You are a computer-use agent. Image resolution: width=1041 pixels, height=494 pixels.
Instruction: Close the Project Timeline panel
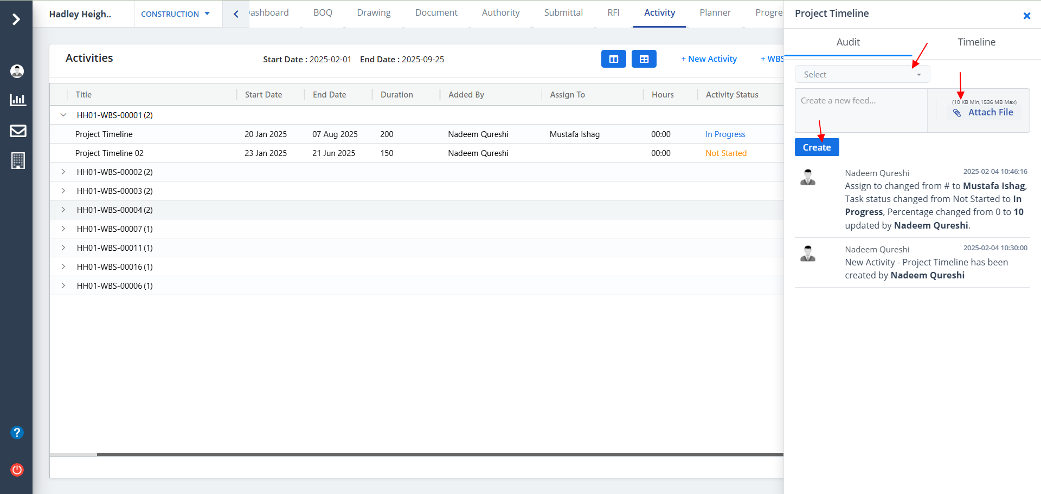(1026, 16)
